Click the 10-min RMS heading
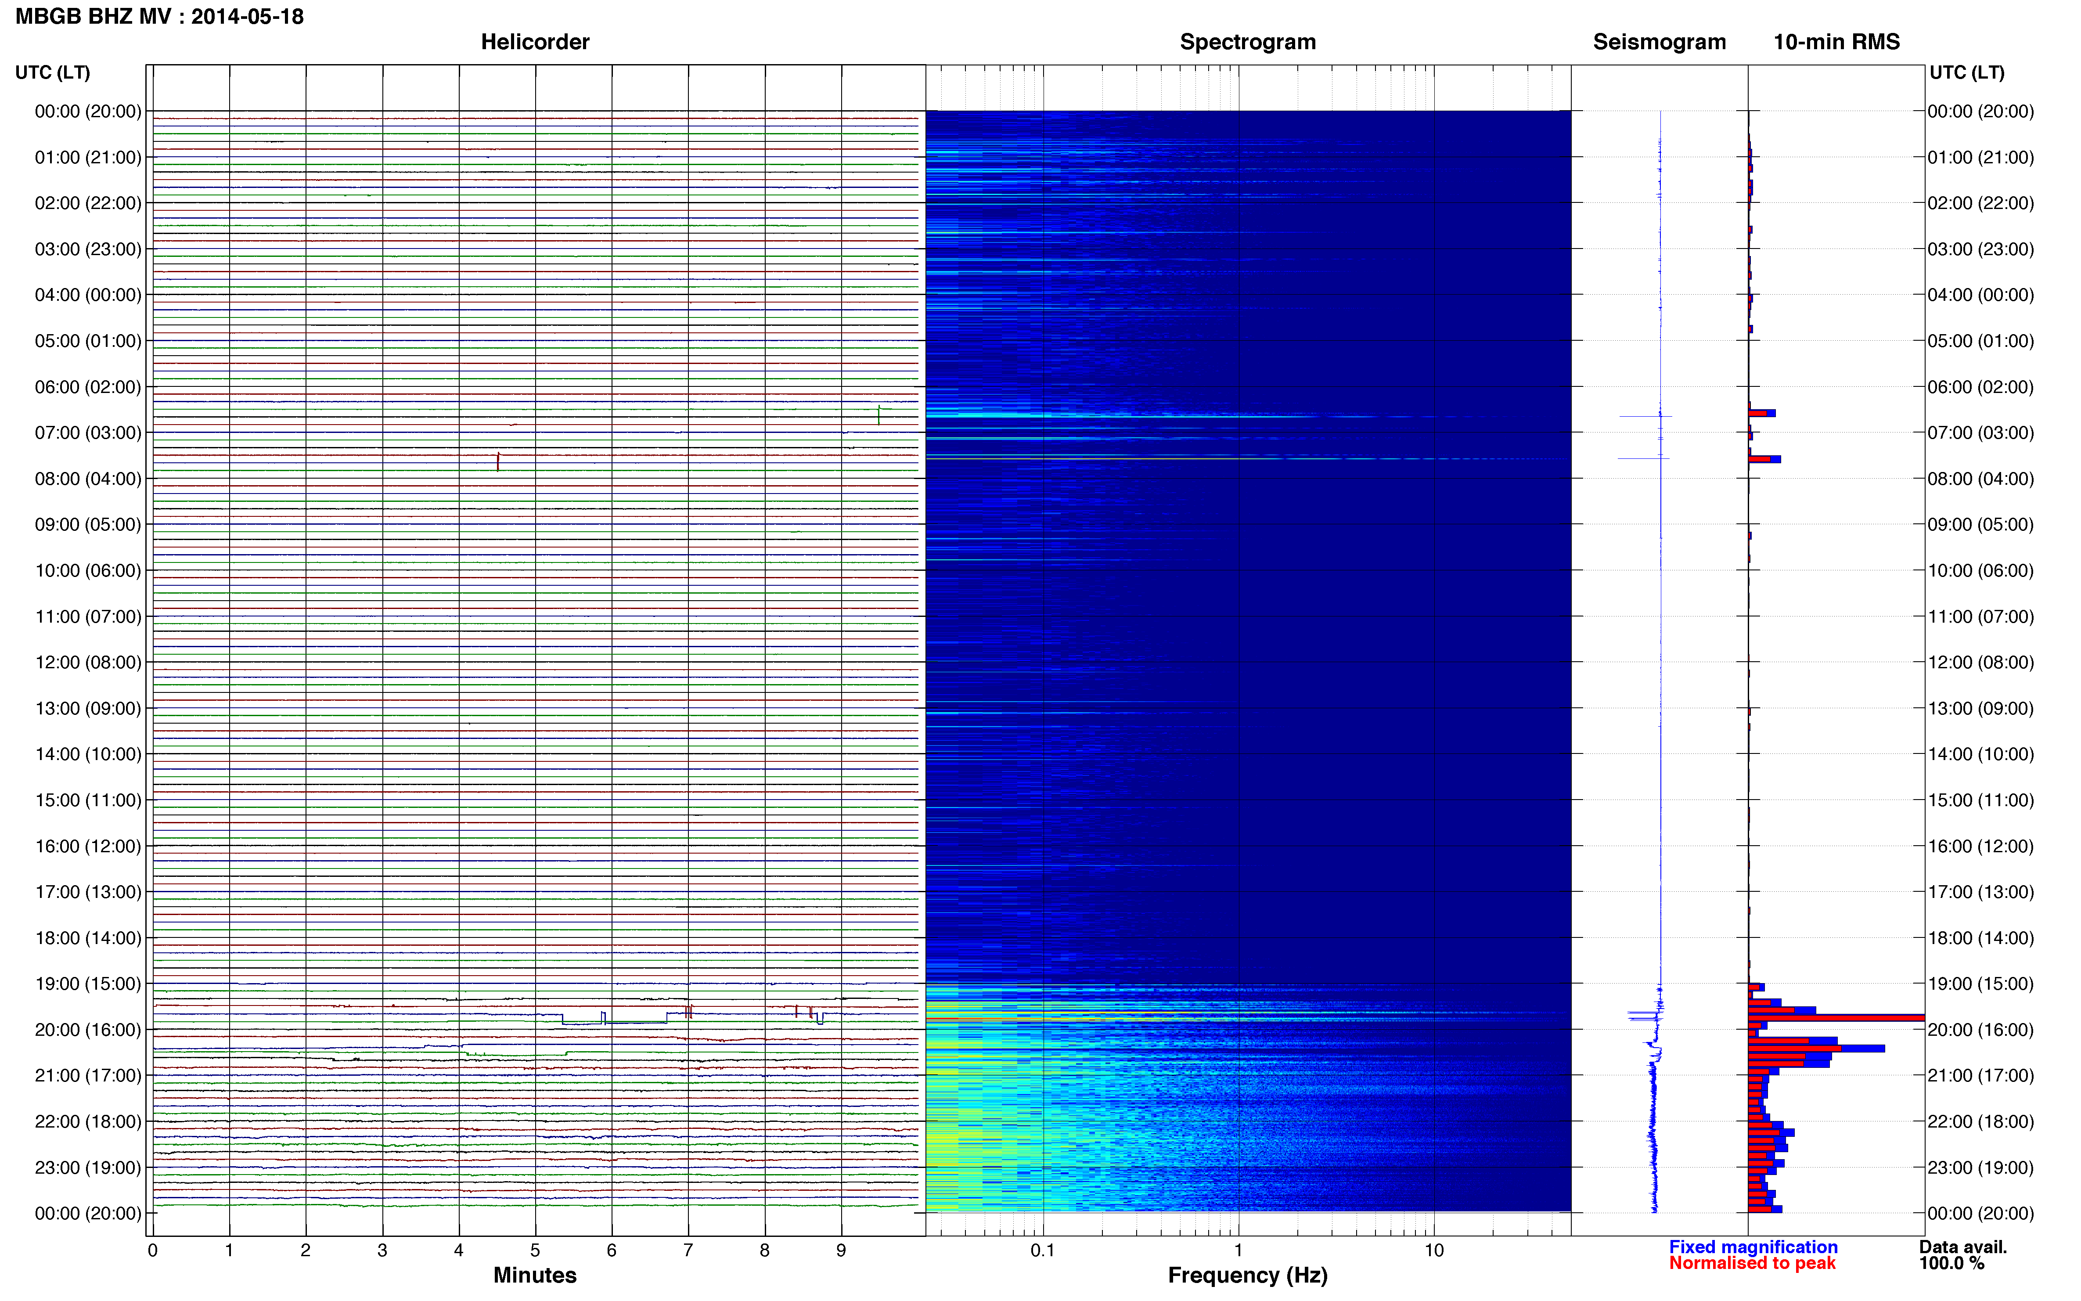The image size is (2081, 1301). coord(1837,42)
